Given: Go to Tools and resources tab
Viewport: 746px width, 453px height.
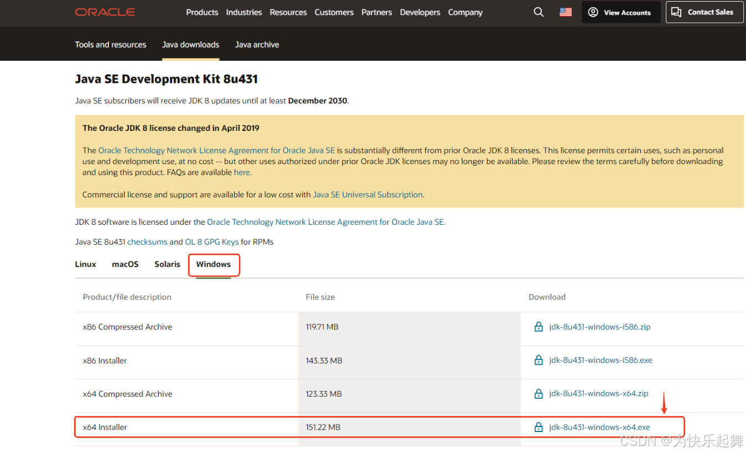Looking at the screenshot, I should point(111,45).
